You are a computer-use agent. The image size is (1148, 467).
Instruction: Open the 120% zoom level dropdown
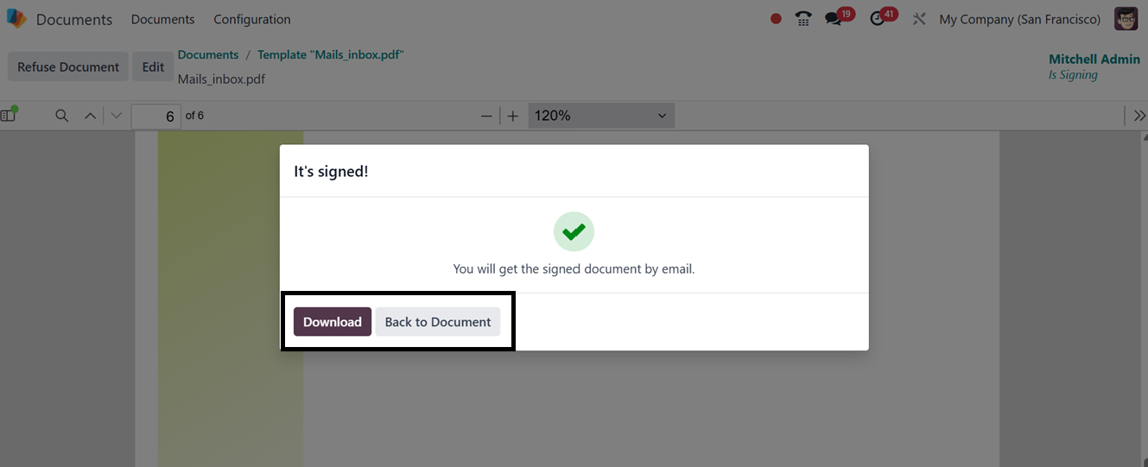[600, 116]
